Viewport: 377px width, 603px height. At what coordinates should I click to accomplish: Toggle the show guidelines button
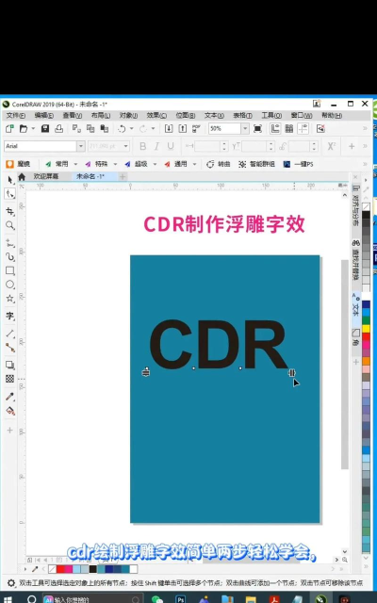[x=303, y=128]
